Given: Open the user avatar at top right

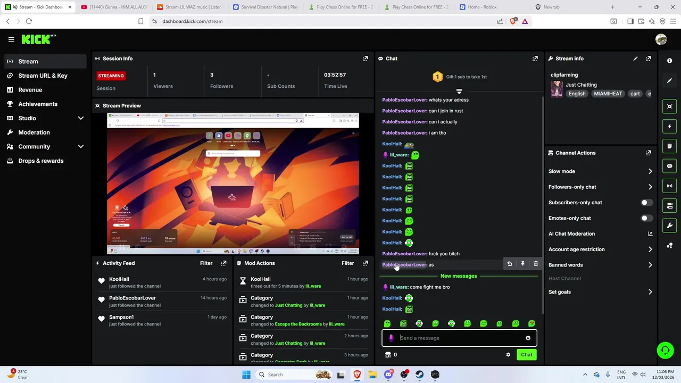Looking at the screenshot, I should point(661,39).
